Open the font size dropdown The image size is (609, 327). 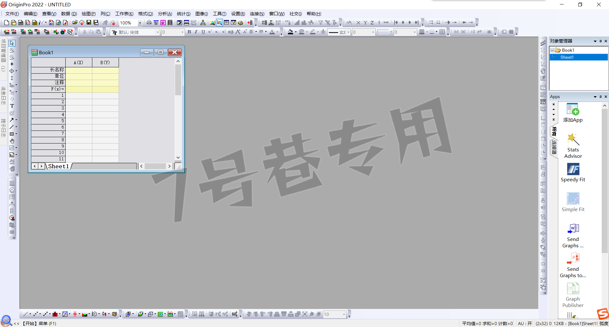[x=182, y=32]
